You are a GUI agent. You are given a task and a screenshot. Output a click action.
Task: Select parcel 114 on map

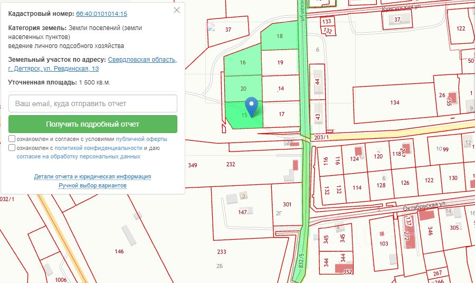(357, 187)
